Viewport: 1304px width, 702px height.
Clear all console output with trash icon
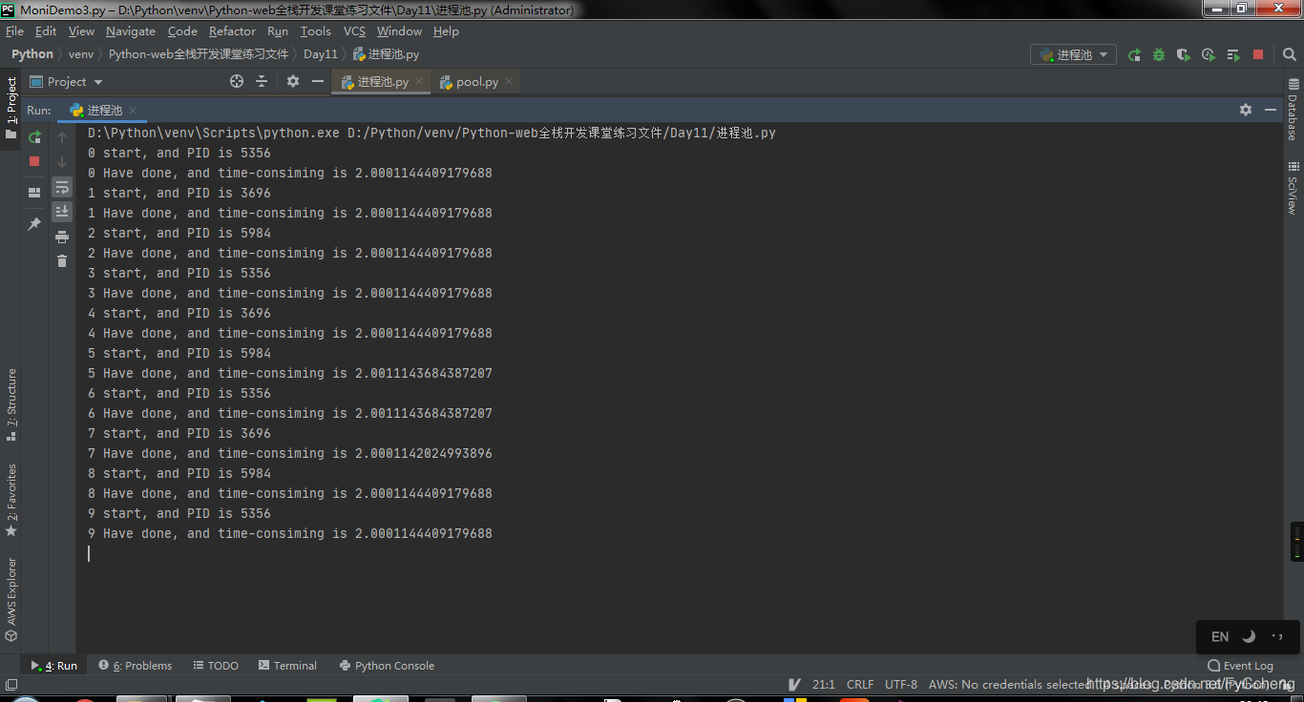pos(62,260)
